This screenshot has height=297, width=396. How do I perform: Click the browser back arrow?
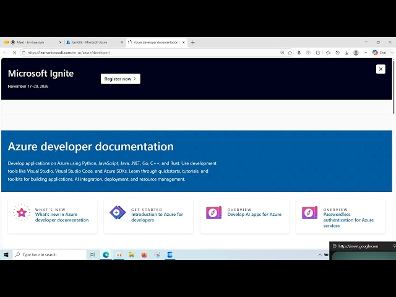pyautogui.click(x=5, y=53)
